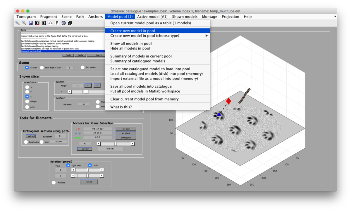The image size is (351, 212).
Task: Click the blue rotation spiral toolbar icon
Action: 63,23
